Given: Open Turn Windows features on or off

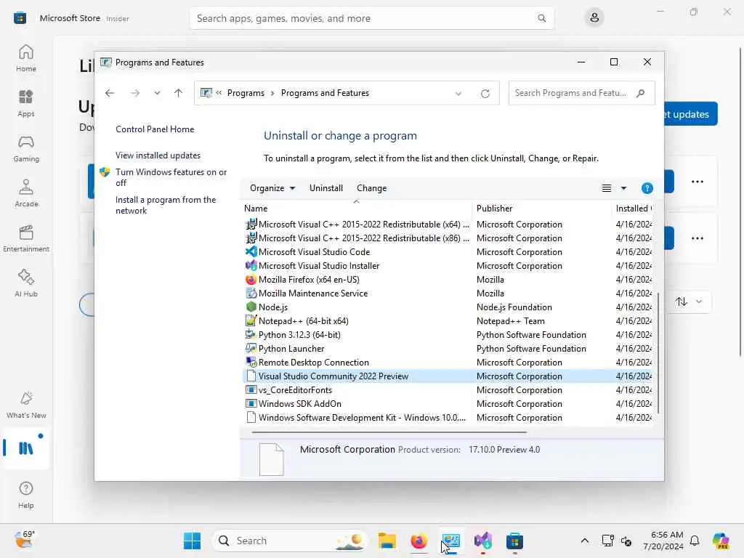Looking at the screenshot, I should pos(171,177).
